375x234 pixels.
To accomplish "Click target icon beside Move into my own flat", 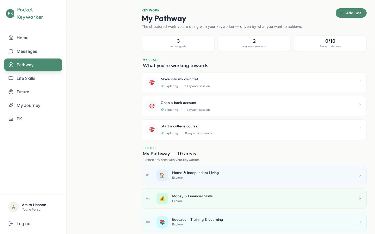I will 152,82.
